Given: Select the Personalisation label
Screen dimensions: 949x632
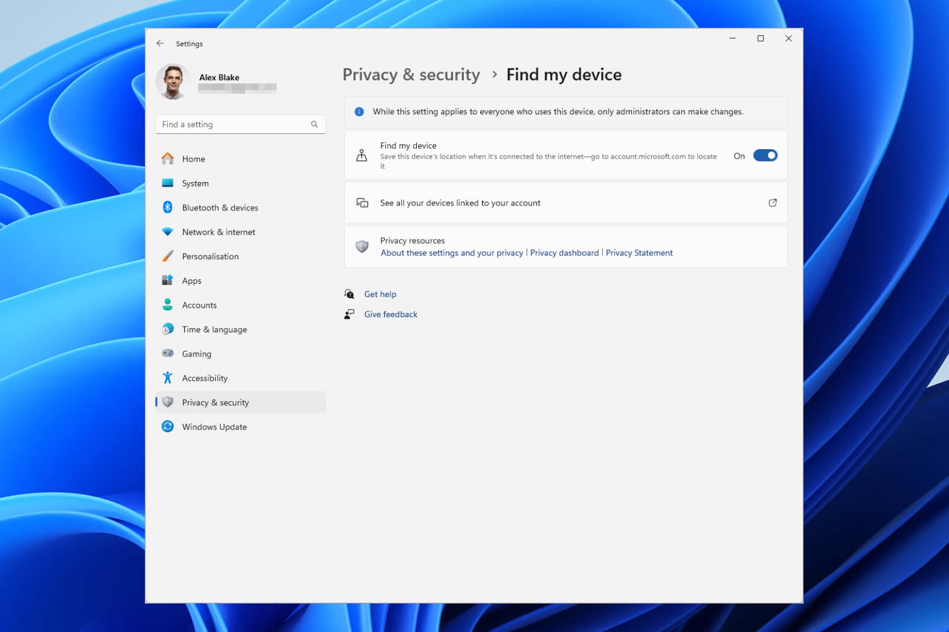Looking at the screenshot, I should point(211,257).
